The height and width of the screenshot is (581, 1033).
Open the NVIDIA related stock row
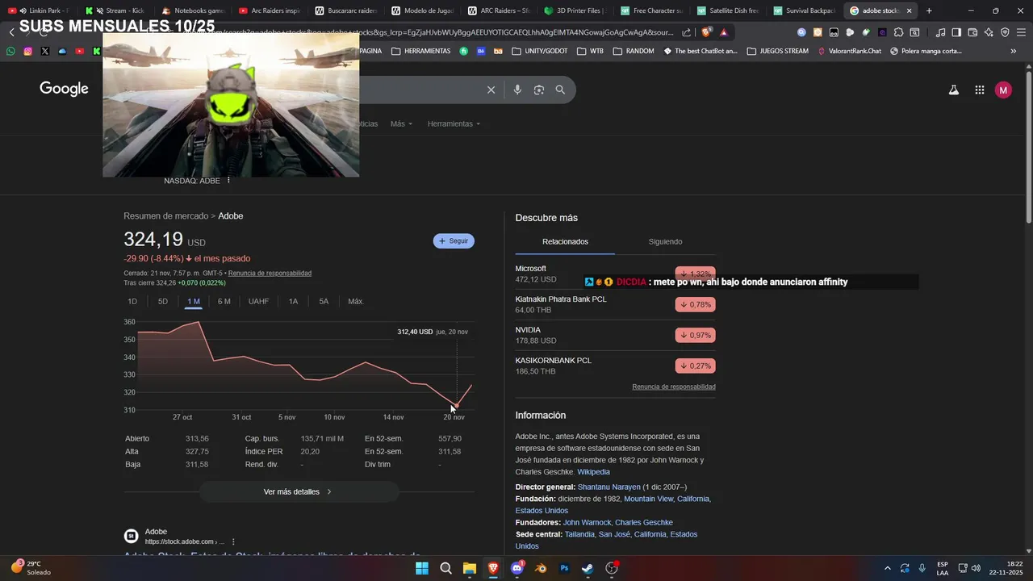(615, 335)
